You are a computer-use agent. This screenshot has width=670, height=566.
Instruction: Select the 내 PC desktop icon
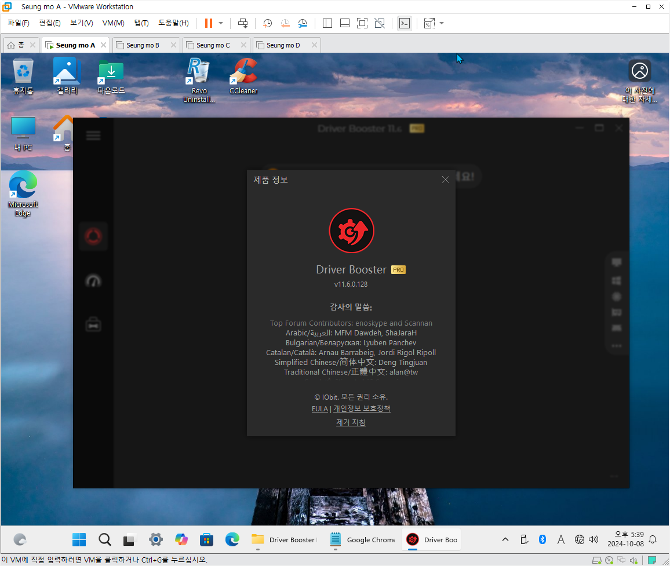(x=23, y=133)
